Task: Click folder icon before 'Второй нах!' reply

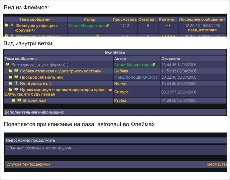Action: point(14,100)
